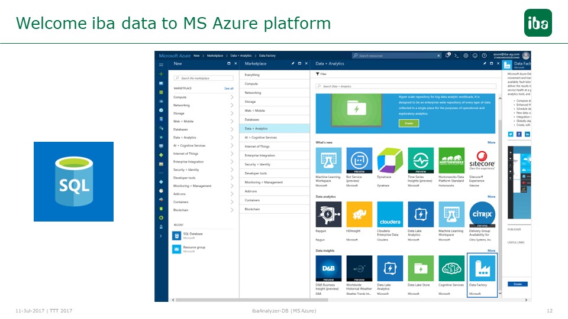Click blue Create button in Data Factory blade
This screenshot has width=568, height=319.
(x=518, y=284)
